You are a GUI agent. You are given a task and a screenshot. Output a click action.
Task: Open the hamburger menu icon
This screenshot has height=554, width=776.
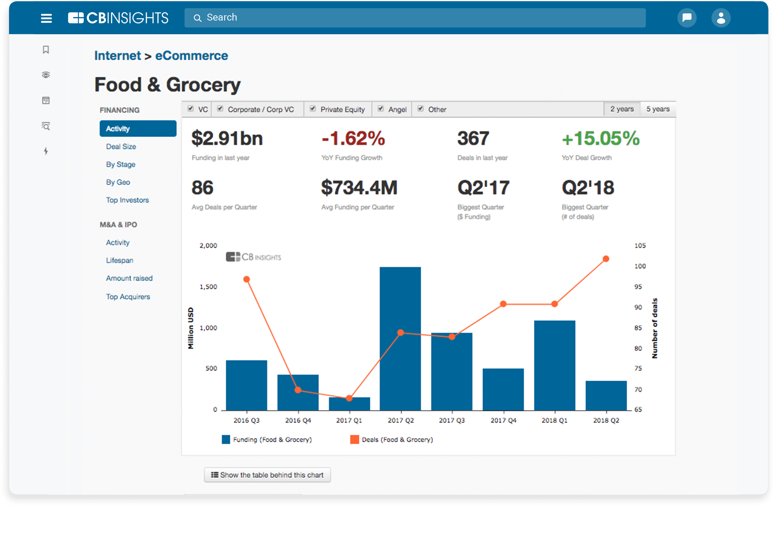[x=46, y=18]
